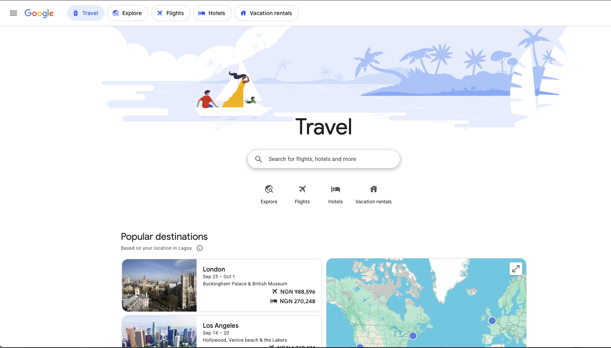Click the Google logo
This screenshot has width=611, height=348.
click(x=39, y=13)
